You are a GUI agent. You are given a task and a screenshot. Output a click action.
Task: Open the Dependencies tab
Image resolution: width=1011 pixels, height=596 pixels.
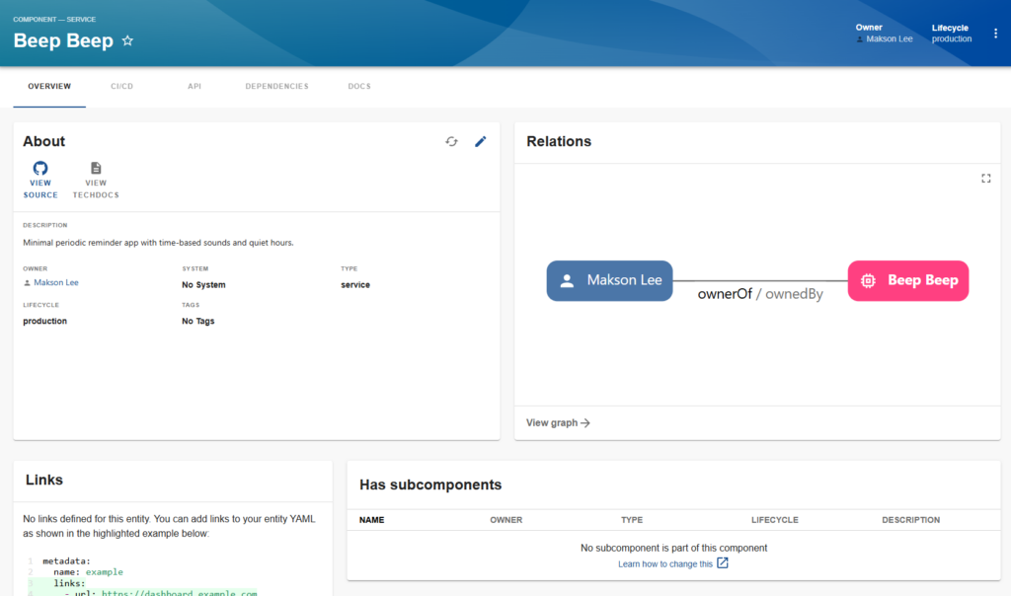point(276,87)
